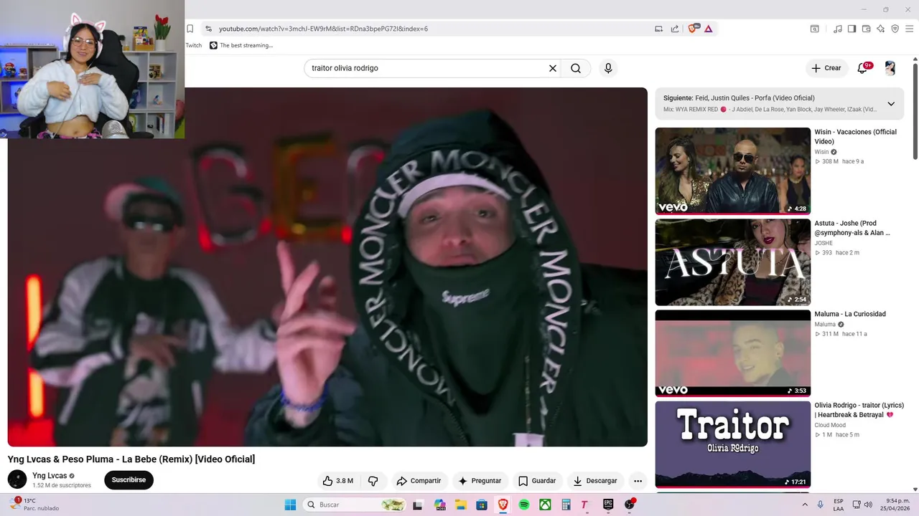Open Brave VPN shield icon
The image size is (919, 516).
[x=895, y=29]
